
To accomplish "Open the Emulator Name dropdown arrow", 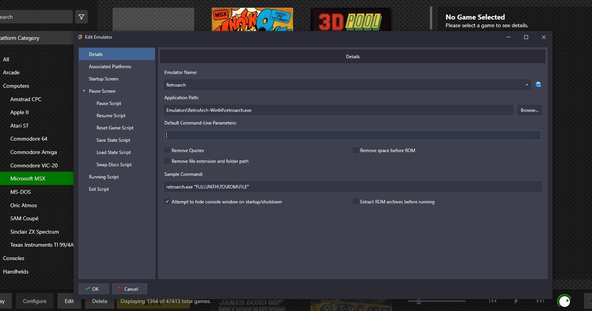I will point(527,85).
